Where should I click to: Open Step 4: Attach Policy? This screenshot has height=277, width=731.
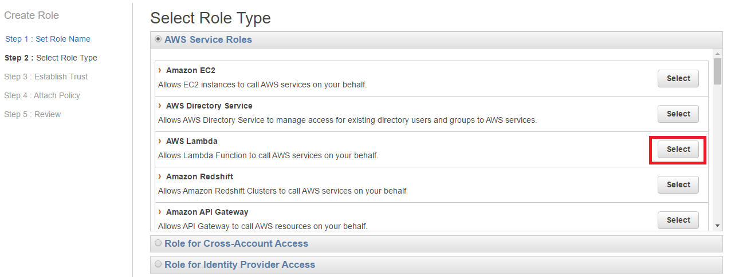click(42, 95)
